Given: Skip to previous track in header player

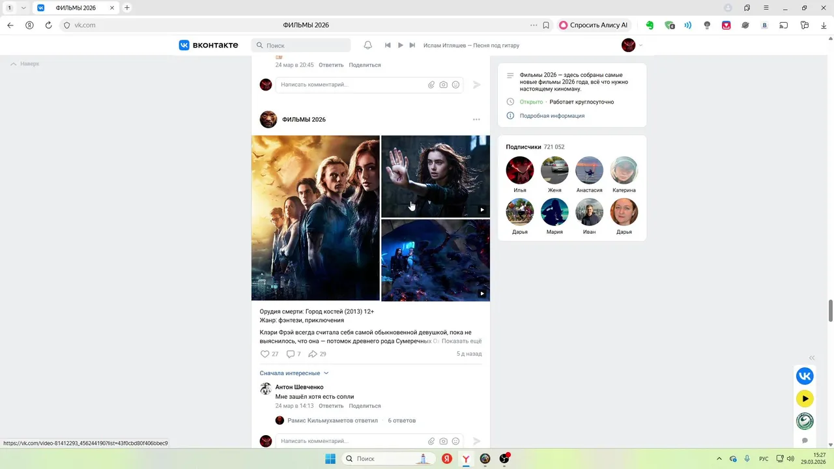Looking at the screenshot, I should click(x=388, y=46).
